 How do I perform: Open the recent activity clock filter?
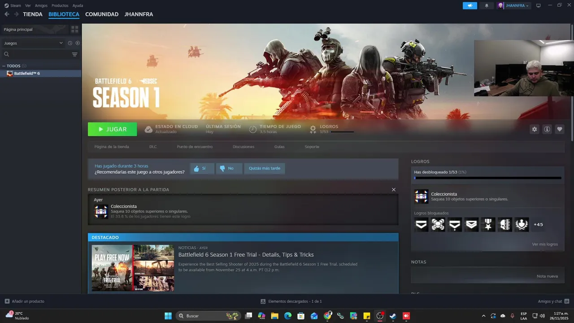(x=70, y=43)
